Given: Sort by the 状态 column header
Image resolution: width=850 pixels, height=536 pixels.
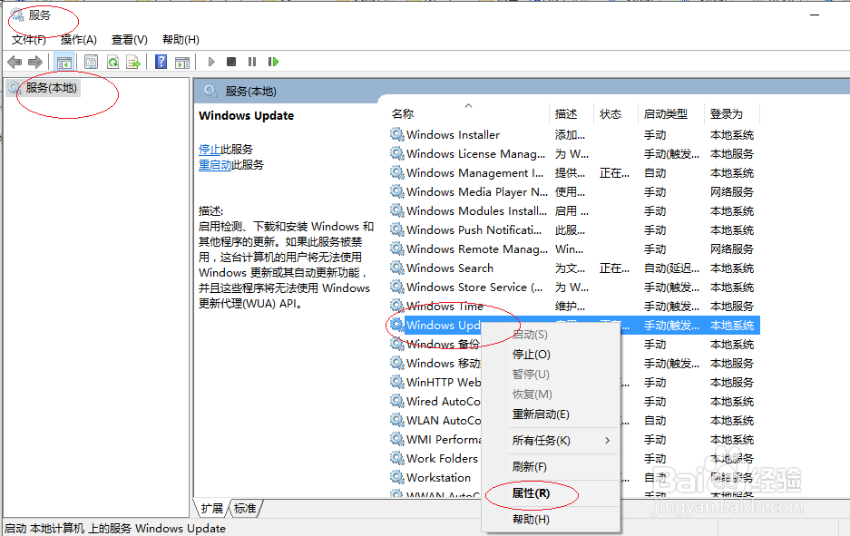Looking at the screenshot, I should [x=616, y=113].
